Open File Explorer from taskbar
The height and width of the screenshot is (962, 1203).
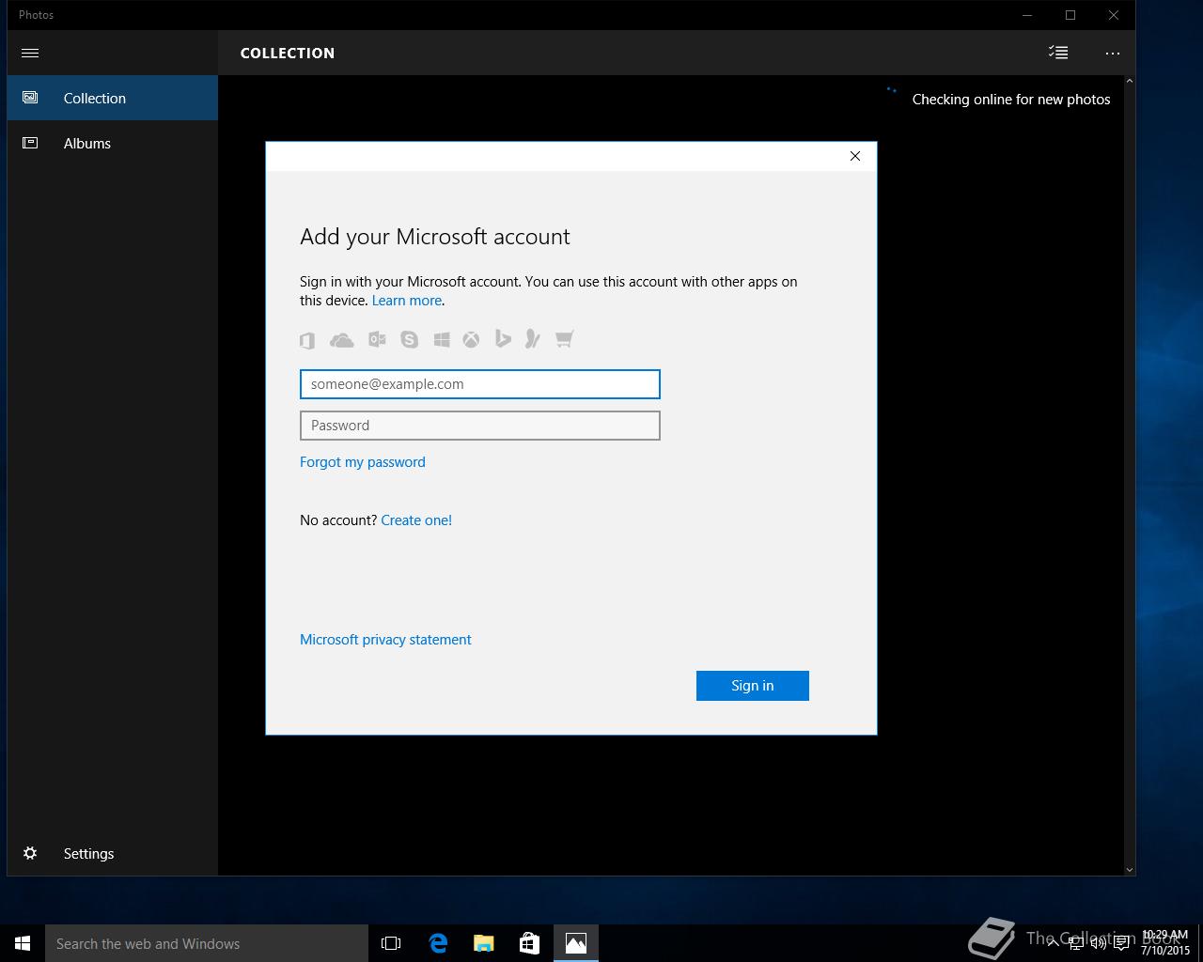tap(484, 943)
